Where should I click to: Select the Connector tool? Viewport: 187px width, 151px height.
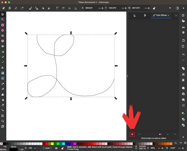(3, 110)
